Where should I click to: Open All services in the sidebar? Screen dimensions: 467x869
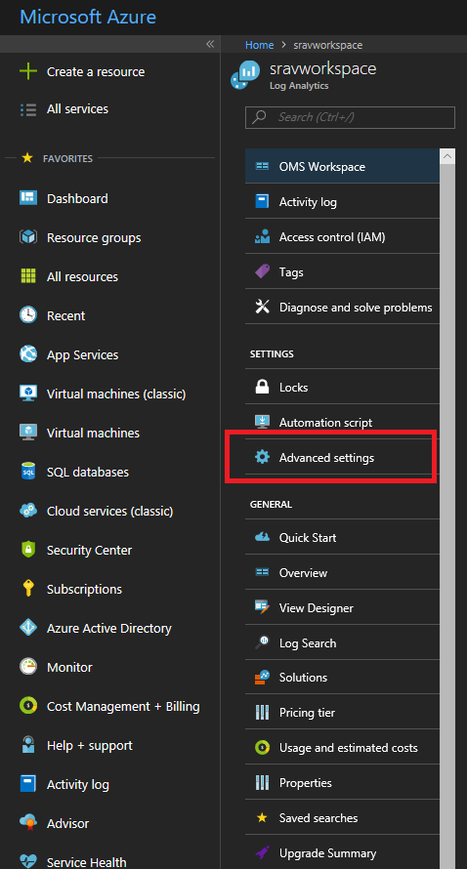(x=77, y=108)
